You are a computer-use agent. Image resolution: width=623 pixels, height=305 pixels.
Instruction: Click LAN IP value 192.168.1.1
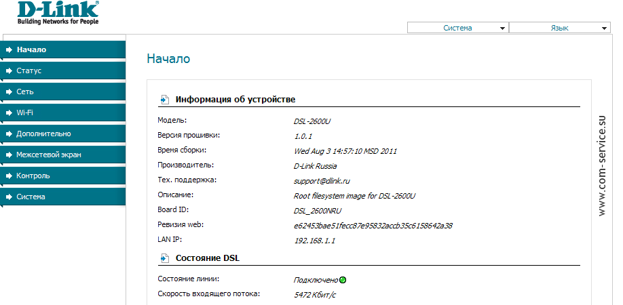pyautogui.click(x=314, y=241)
